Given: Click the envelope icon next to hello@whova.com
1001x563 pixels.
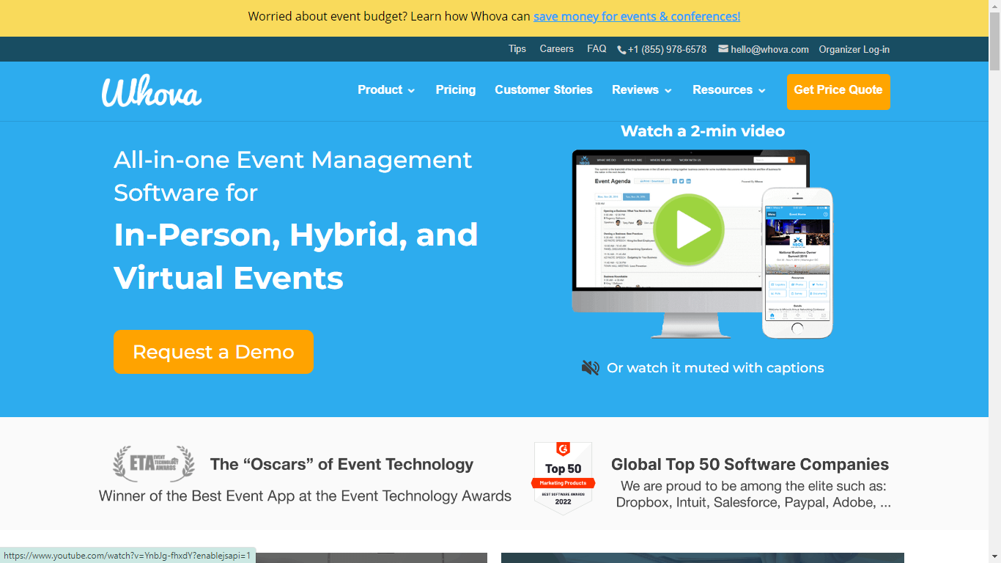Looking at the screenshot, I should coord(723,49).
